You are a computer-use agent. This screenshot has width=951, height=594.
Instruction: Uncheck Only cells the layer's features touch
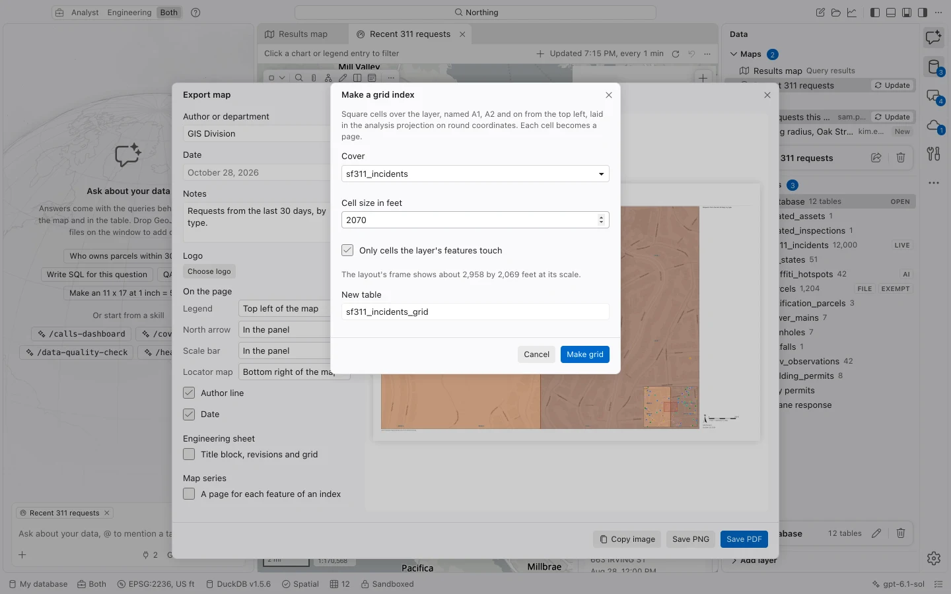tap(347, 250)
